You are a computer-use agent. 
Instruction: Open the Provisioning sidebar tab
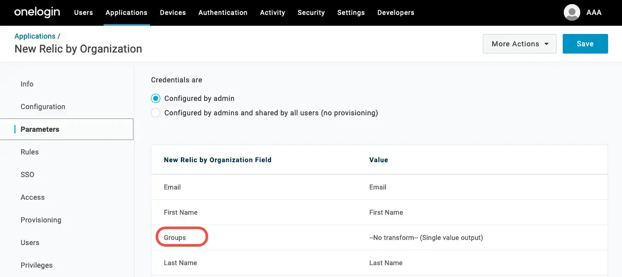coord(41,220)
